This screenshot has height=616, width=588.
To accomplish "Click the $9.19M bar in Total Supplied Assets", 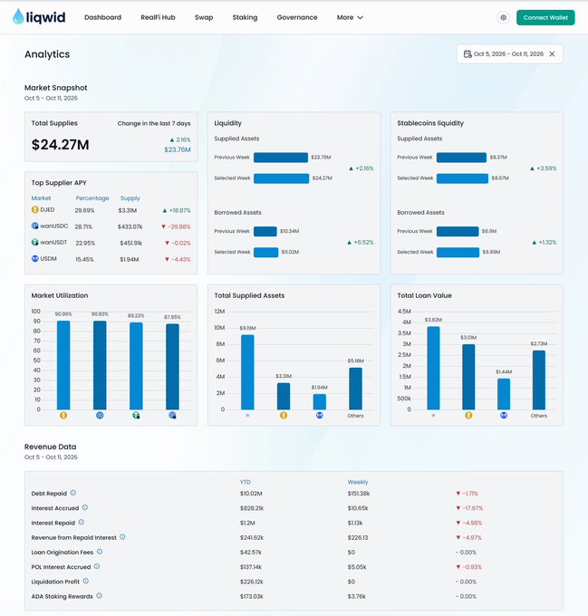I will pos(247,372).
